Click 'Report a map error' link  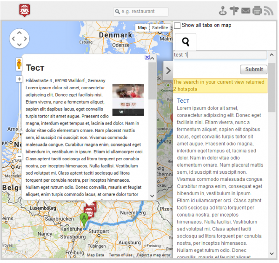click(153, 255)
